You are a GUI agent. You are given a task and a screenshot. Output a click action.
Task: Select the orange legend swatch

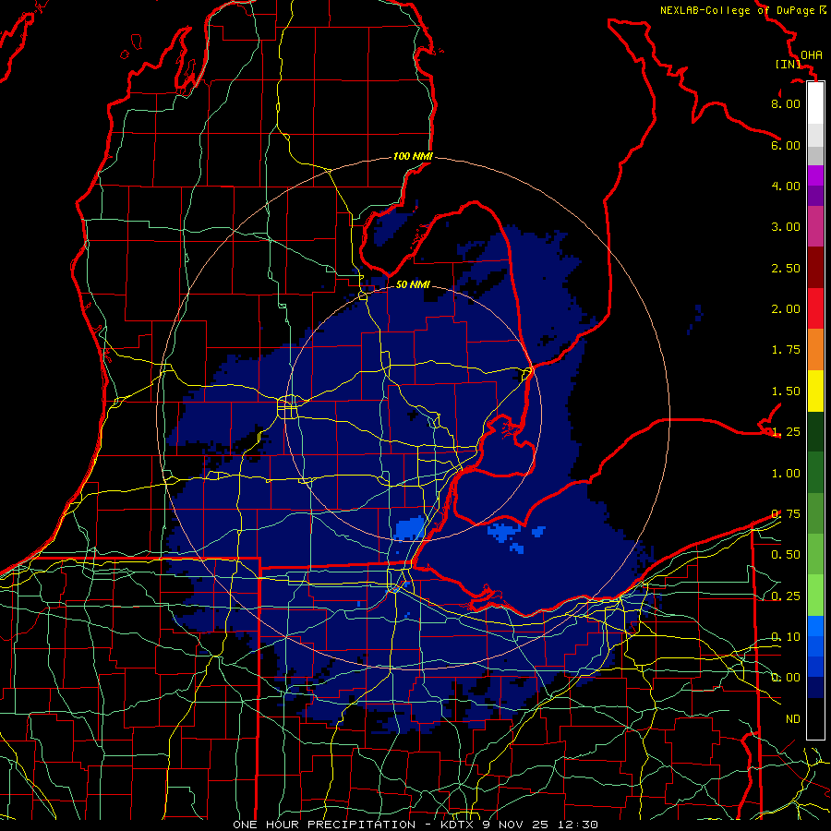[x=815, y=350]
